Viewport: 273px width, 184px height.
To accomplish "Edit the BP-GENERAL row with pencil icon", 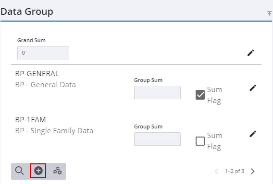I will click(253, 88).
